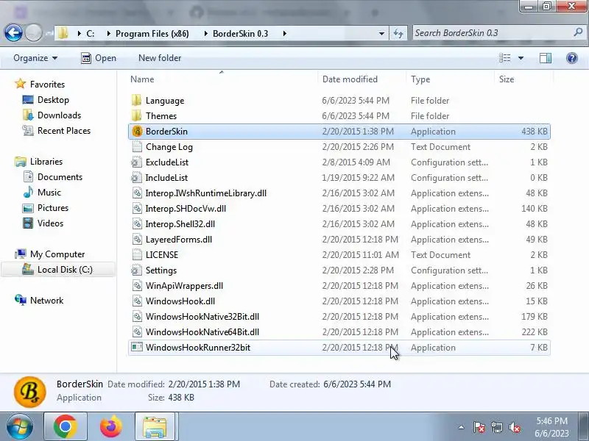Click the ExcludeList configuration file icon
589x441 pixels.
click(x=137, y=162)
